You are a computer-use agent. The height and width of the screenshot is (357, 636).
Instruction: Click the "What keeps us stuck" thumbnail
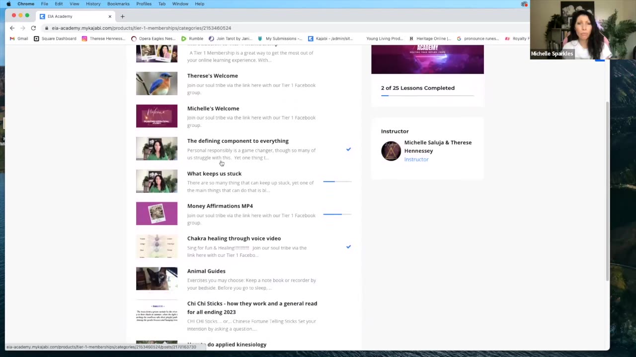pos(157,181)
